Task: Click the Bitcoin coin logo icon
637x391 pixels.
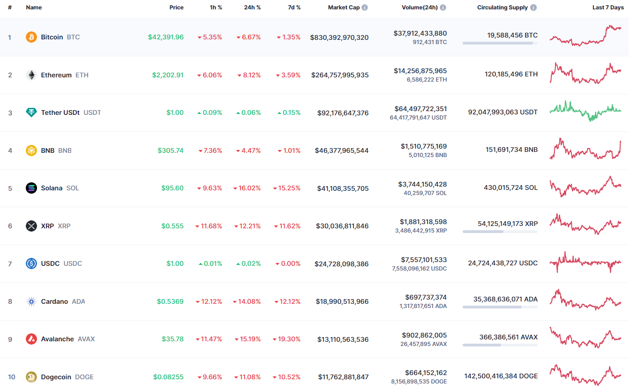Action: (31, 37)
